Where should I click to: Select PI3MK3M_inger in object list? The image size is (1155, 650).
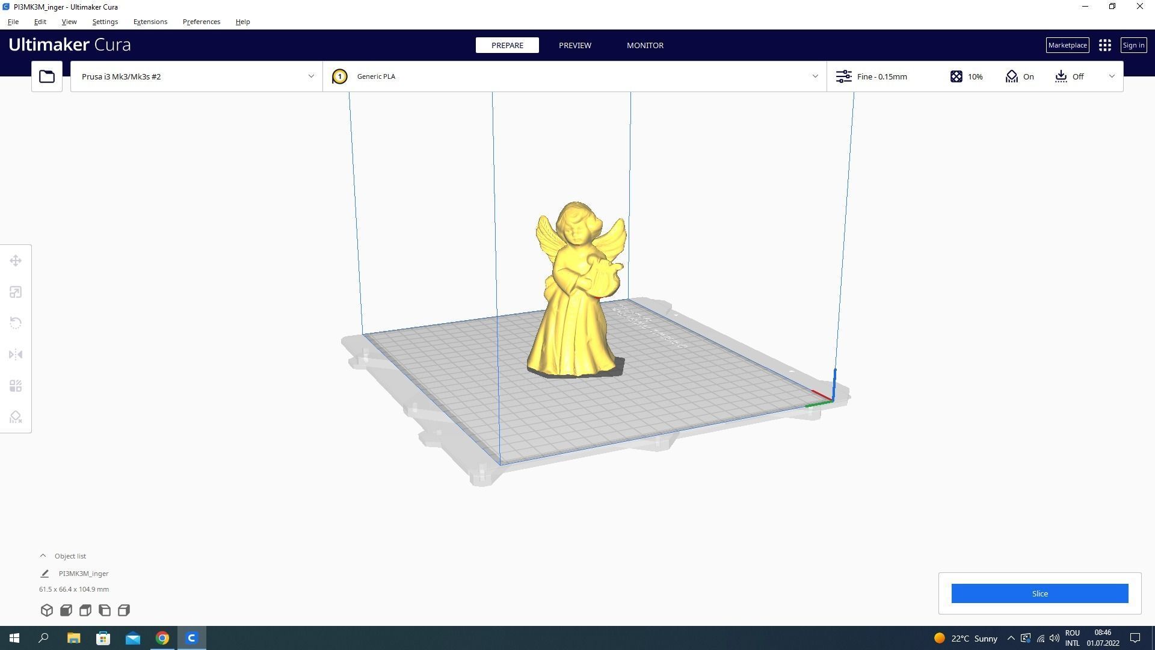click(x=84, y=574)
